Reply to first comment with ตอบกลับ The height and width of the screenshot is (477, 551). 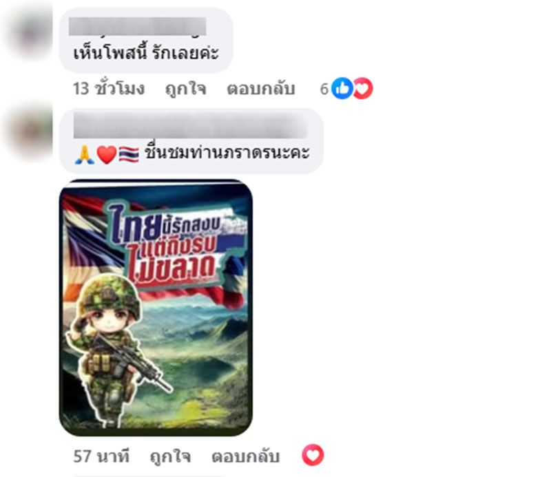tap(261, 89)
